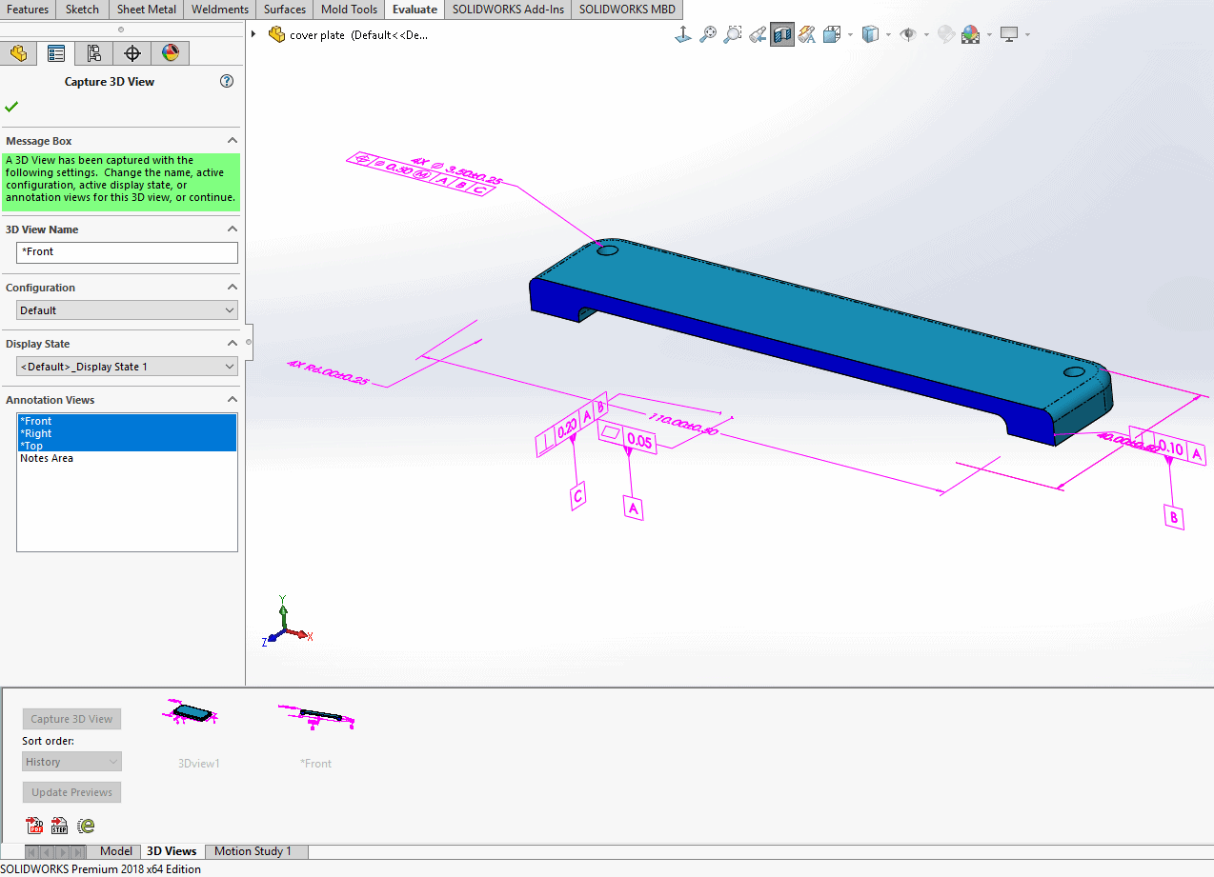Switch to the Sheet Metal tab
Viewport: 1214px width, 877px height.
click(146, 10)
